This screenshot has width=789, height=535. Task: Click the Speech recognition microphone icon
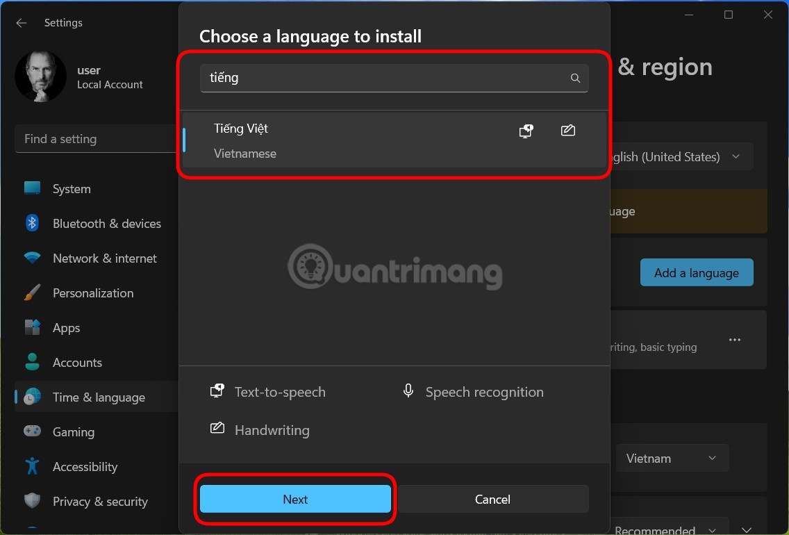pyautogui.click(x=408, y=390)
